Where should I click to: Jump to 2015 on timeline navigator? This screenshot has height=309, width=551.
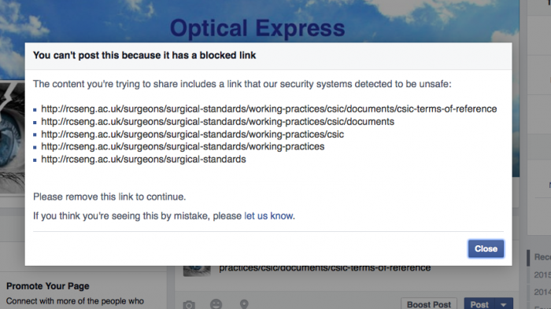coord(542,275)
